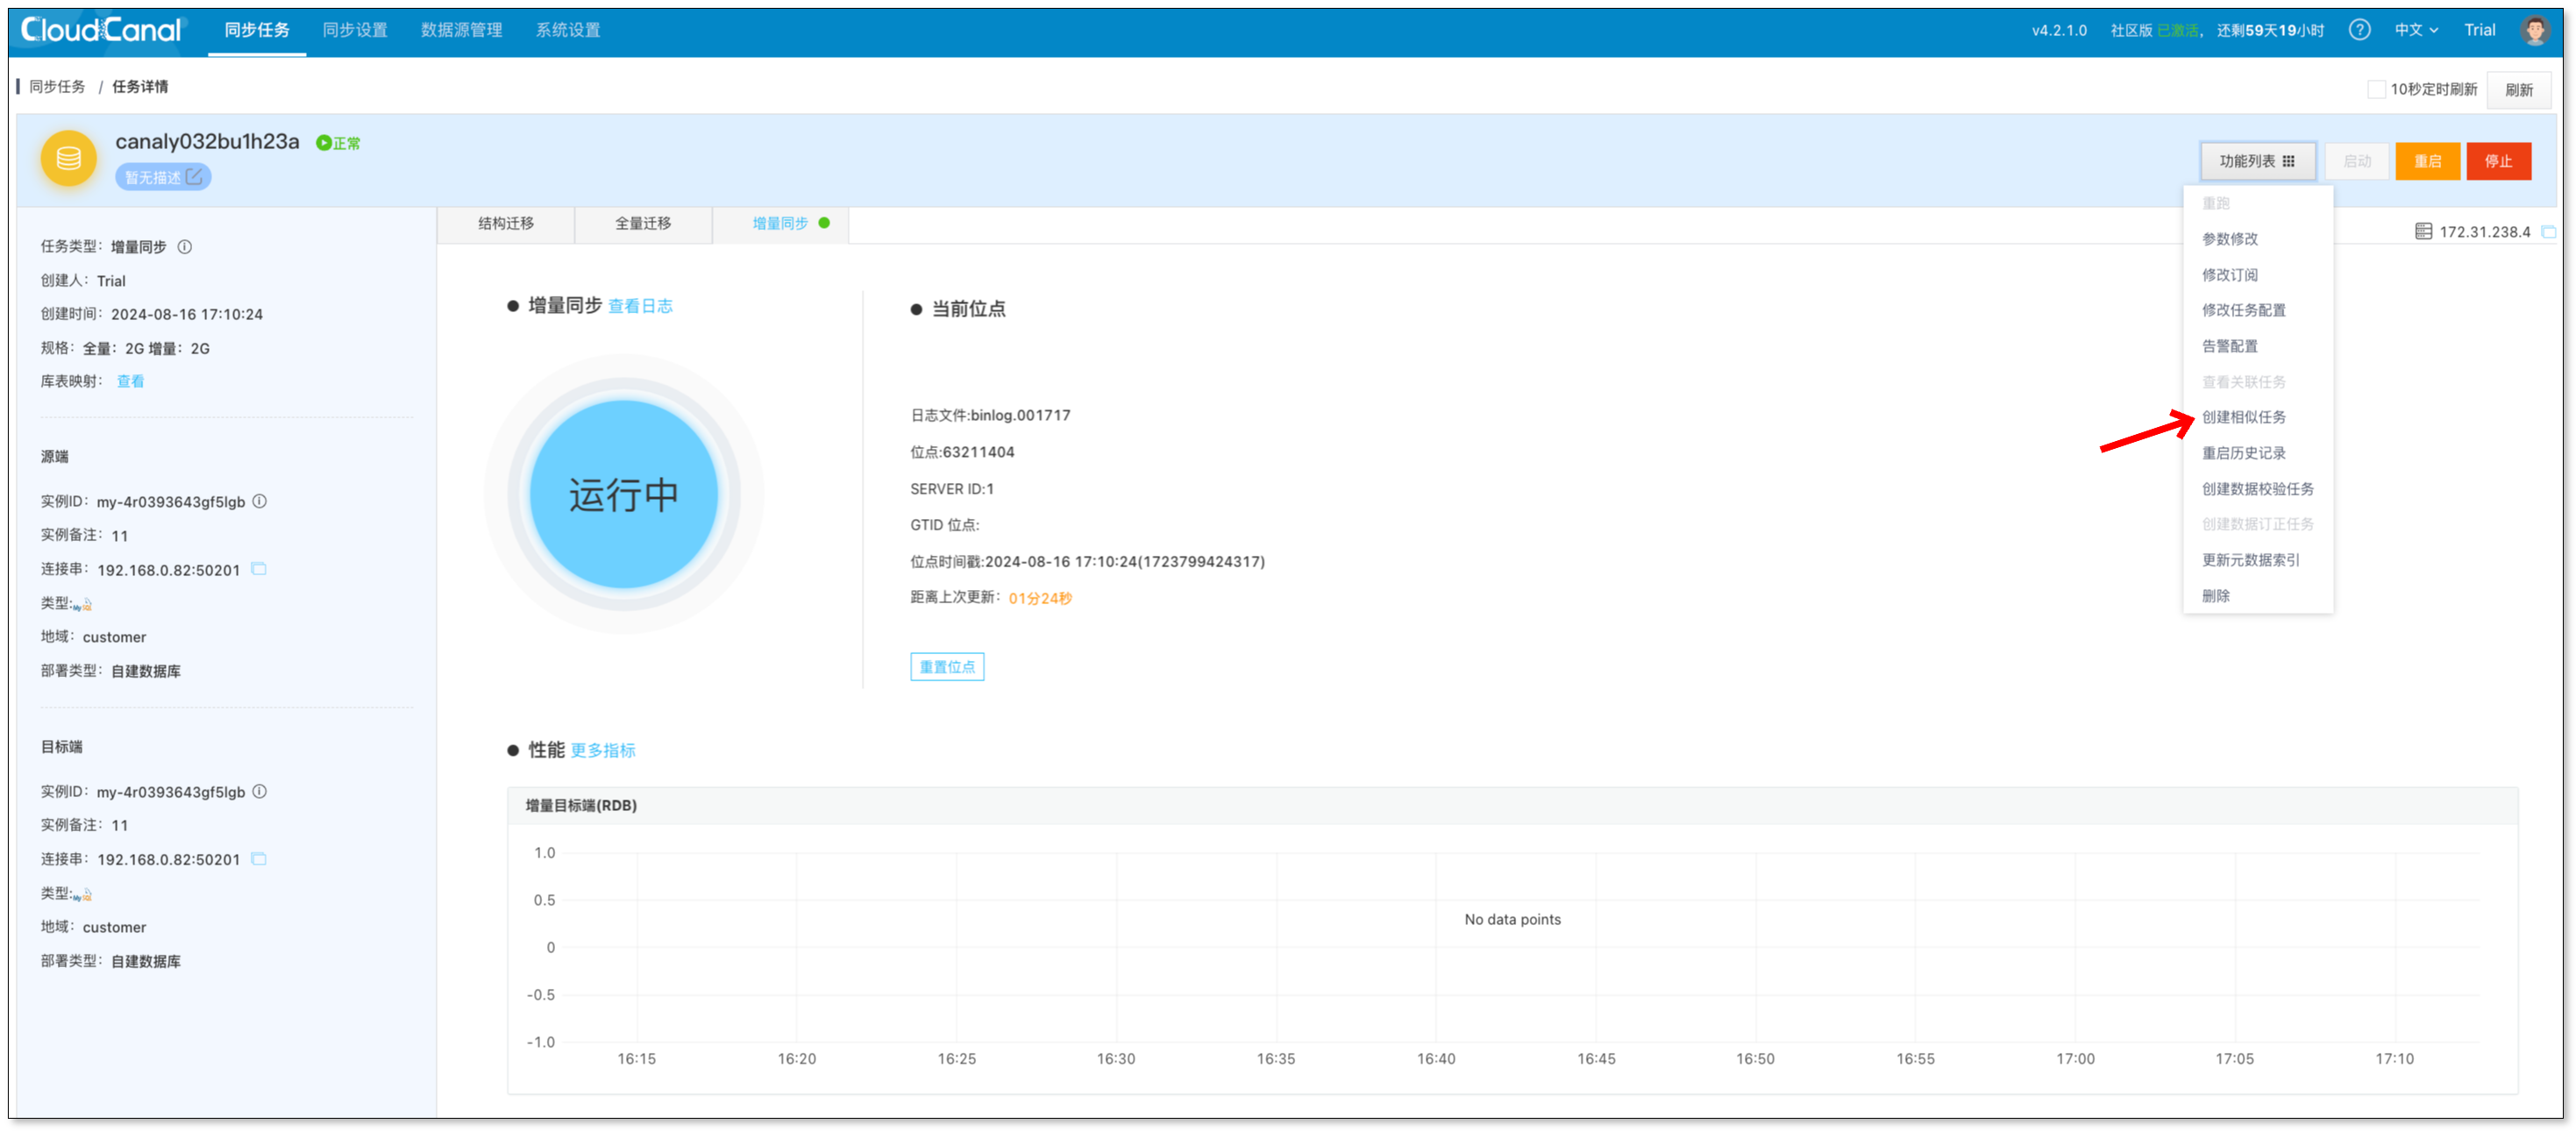The width and height of the screenshot is (2576, 1131).
Task: Open the 中文 language dropdown
Action: click(x=2414, y=30)
